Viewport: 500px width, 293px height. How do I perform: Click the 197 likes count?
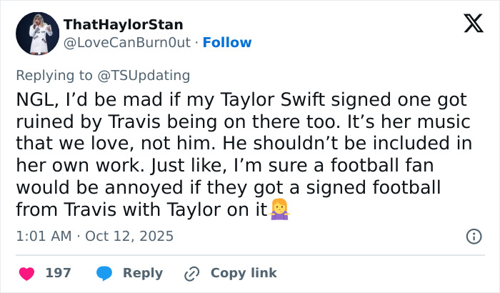click(58, 273)
